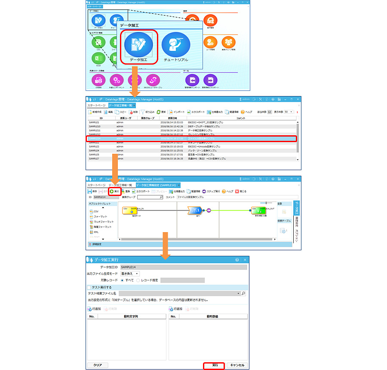Enable the テスト実行する checkbox
This screenshot has height=370, width=387.
pyautogui.click(x=89, y=287)
